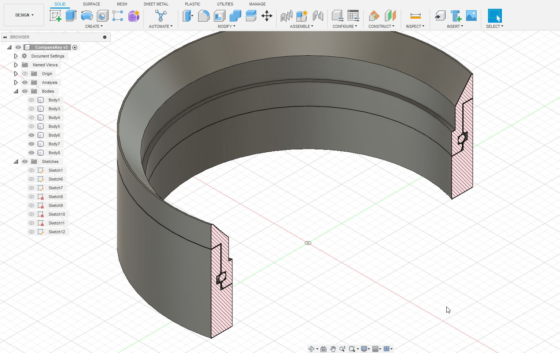Open Display Settings in navigation bar

(x=364, y=349)
